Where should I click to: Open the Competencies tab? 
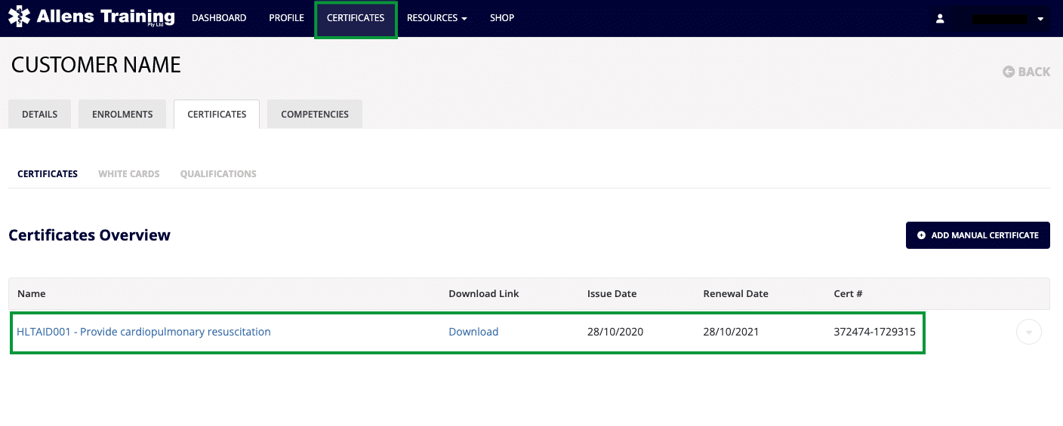[315, 115]
